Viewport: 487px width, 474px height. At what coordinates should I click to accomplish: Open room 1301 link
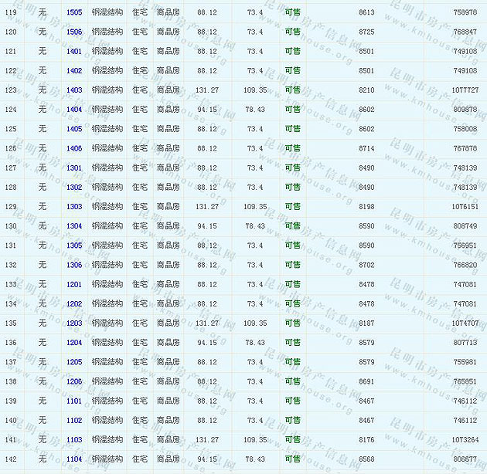pos(74,168)
